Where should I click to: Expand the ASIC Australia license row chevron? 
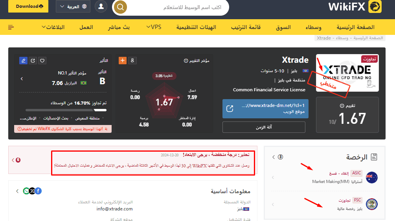[273, 177]
